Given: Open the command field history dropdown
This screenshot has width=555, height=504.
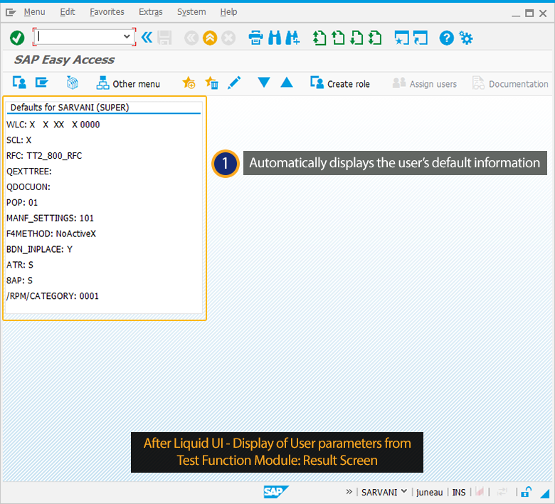Looking at the screenshot, I should click(x=127, y=37).
